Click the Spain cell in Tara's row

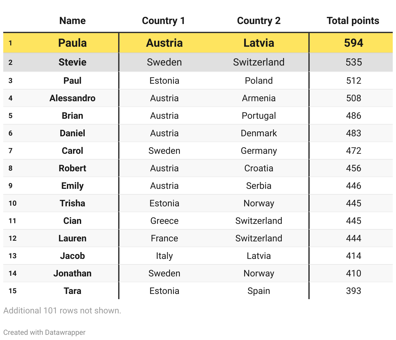coord(259,291)
